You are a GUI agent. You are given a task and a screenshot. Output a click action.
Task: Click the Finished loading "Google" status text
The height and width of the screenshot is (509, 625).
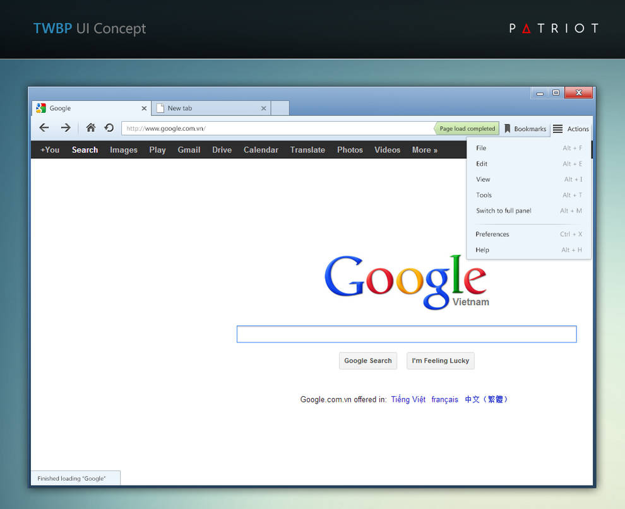(72, 478)
